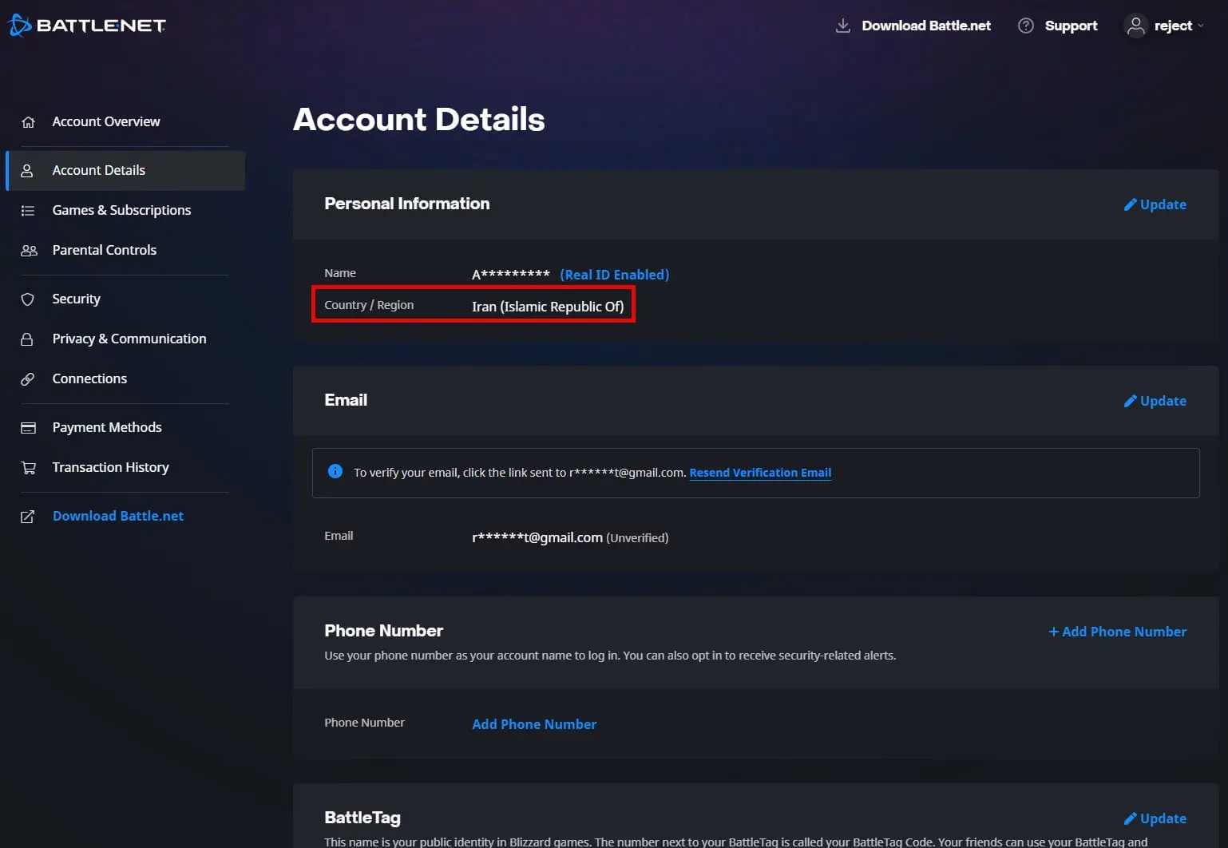
Task: View Transaction History
Action: coord(111,467)
